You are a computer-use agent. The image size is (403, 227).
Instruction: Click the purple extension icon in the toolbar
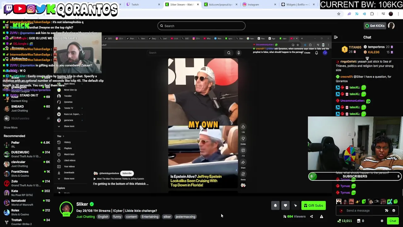[x=349, y=14]
